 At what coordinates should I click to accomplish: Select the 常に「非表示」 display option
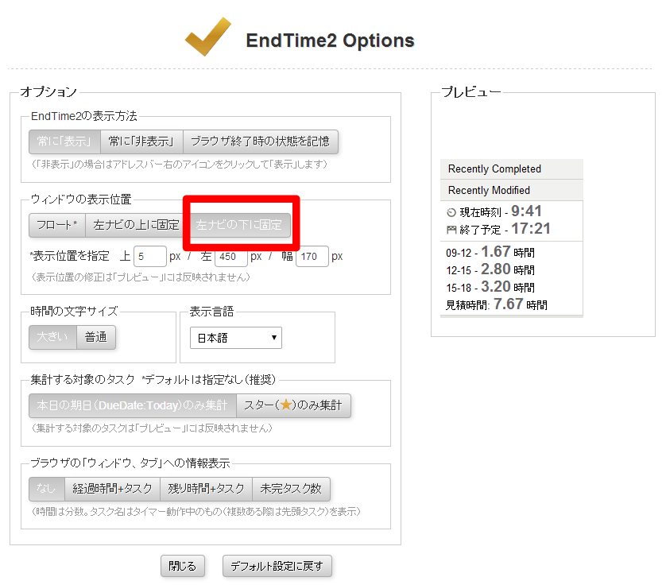[141, 141]
